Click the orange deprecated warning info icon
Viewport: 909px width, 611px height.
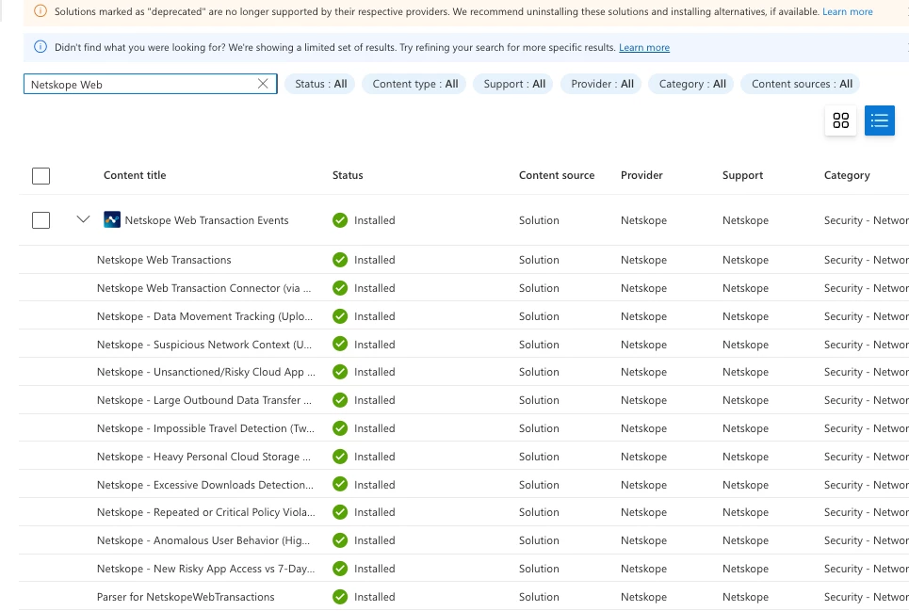[x=40, y=11]
